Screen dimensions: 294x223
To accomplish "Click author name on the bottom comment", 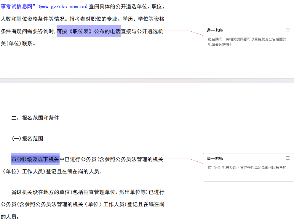I will tap(215, 158).
